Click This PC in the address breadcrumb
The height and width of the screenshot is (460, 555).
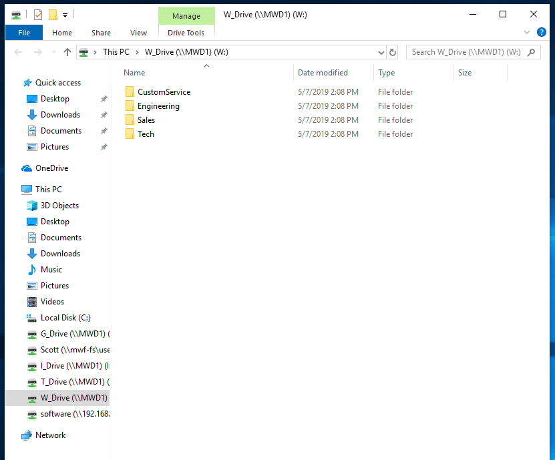tap(116, 52)
